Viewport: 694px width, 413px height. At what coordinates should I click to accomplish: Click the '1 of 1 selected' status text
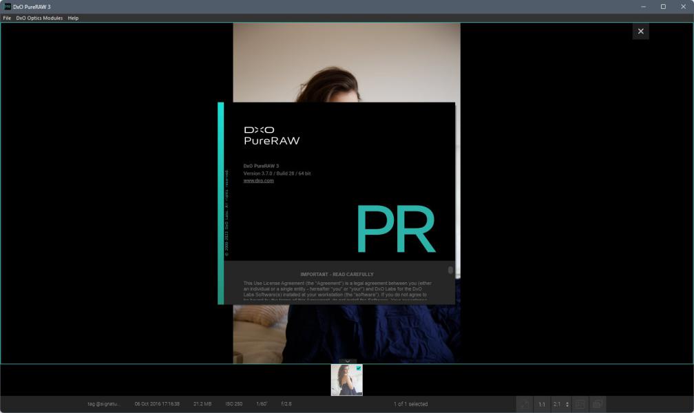click(411, 404)
